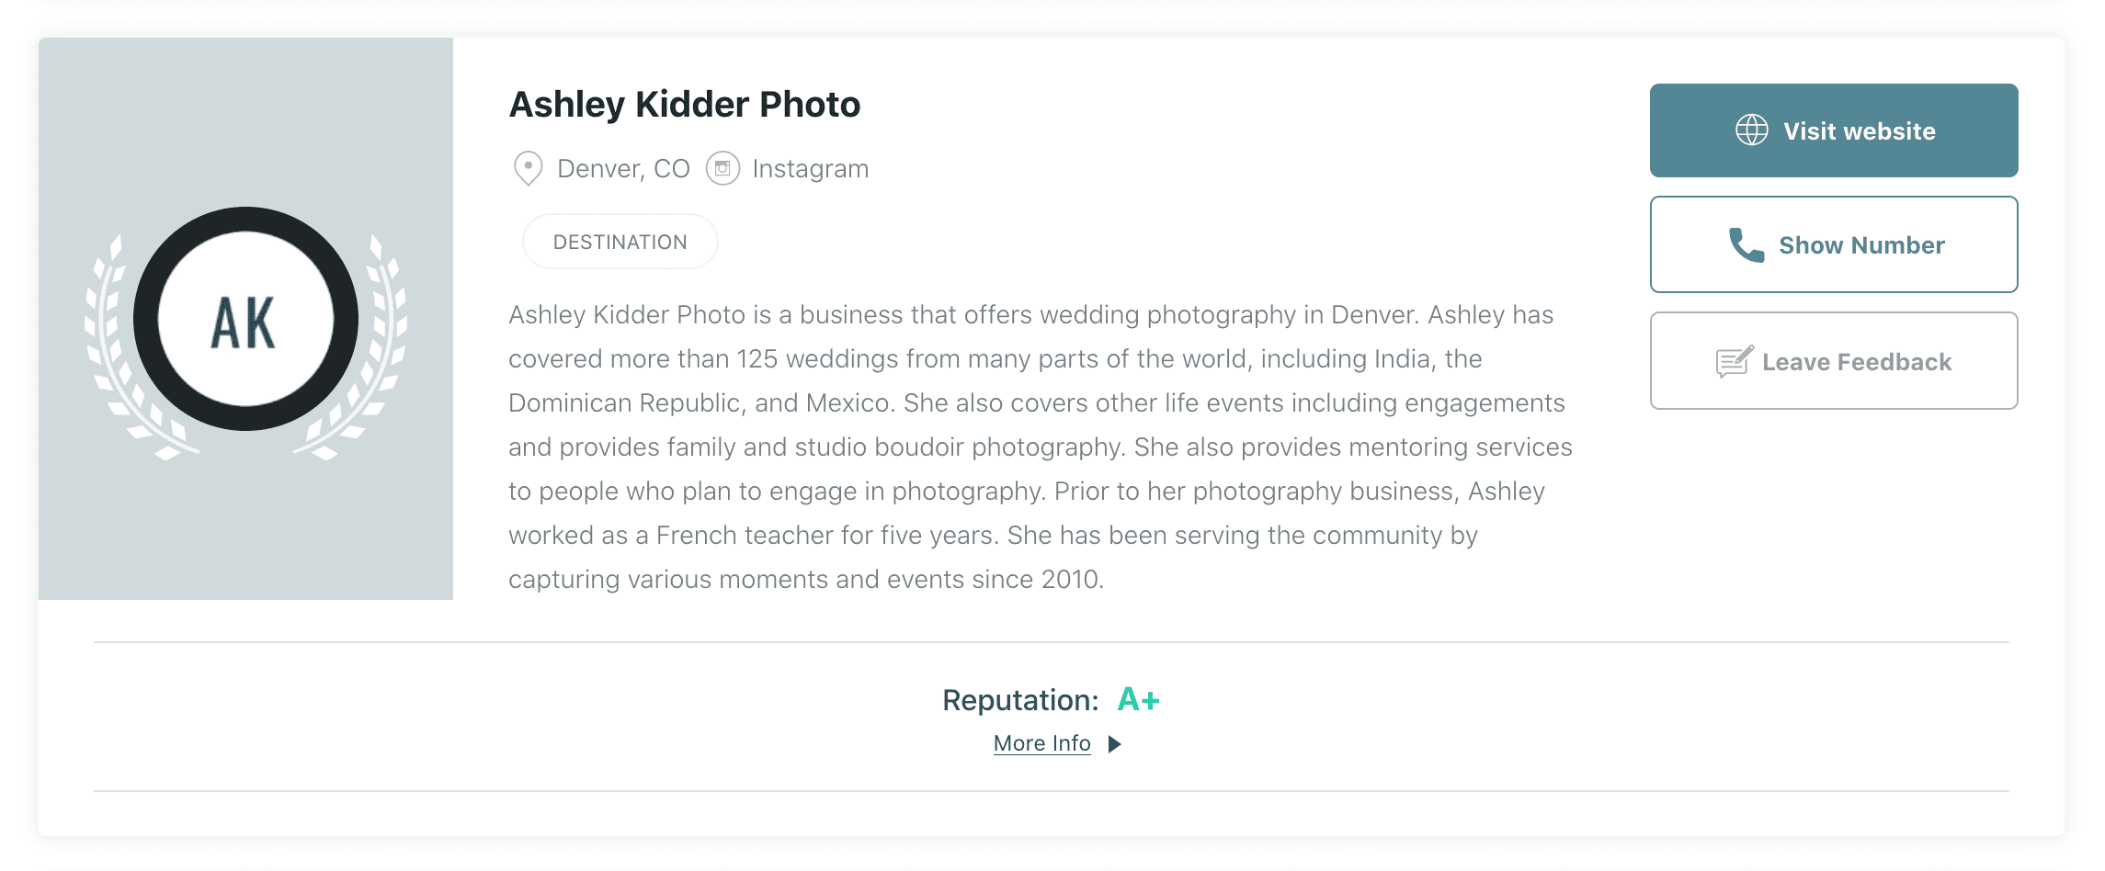Expand More Info with the triangle arrow

[x=1115, y=744]
